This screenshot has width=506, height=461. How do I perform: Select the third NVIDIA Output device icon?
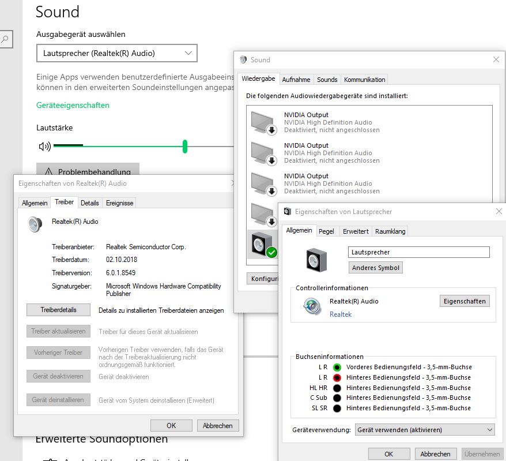[x=263, y=184]
